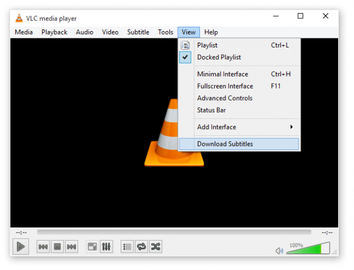Minimize the VLC window
This screenshot has width=354, height=270.
(x=276, y=16)
